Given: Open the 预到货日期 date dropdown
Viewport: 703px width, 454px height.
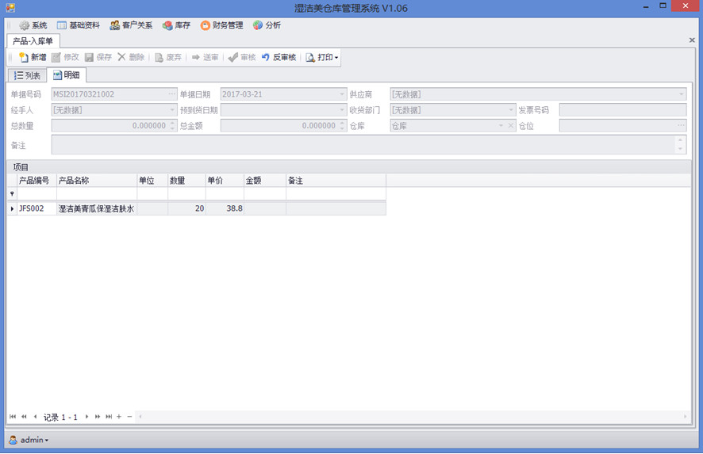Looking at the screenshot, I should [342, 110].
